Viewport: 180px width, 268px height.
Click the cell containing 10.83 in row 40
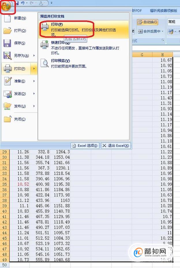[x=20, y=211]
